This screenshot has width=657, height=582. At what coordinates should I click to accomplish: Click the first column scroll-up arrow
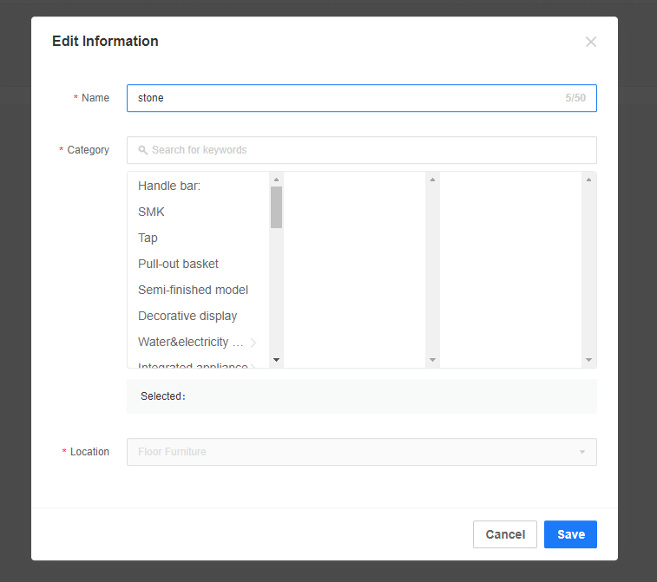point(276,180)
